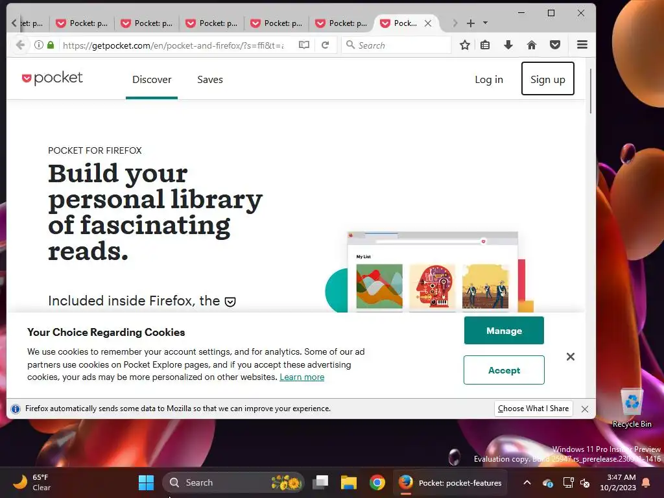The height and width of the screenshot is (498, 664).
Task: Click the Save to Pocket toolbar icon
Action: pos(555,45)
